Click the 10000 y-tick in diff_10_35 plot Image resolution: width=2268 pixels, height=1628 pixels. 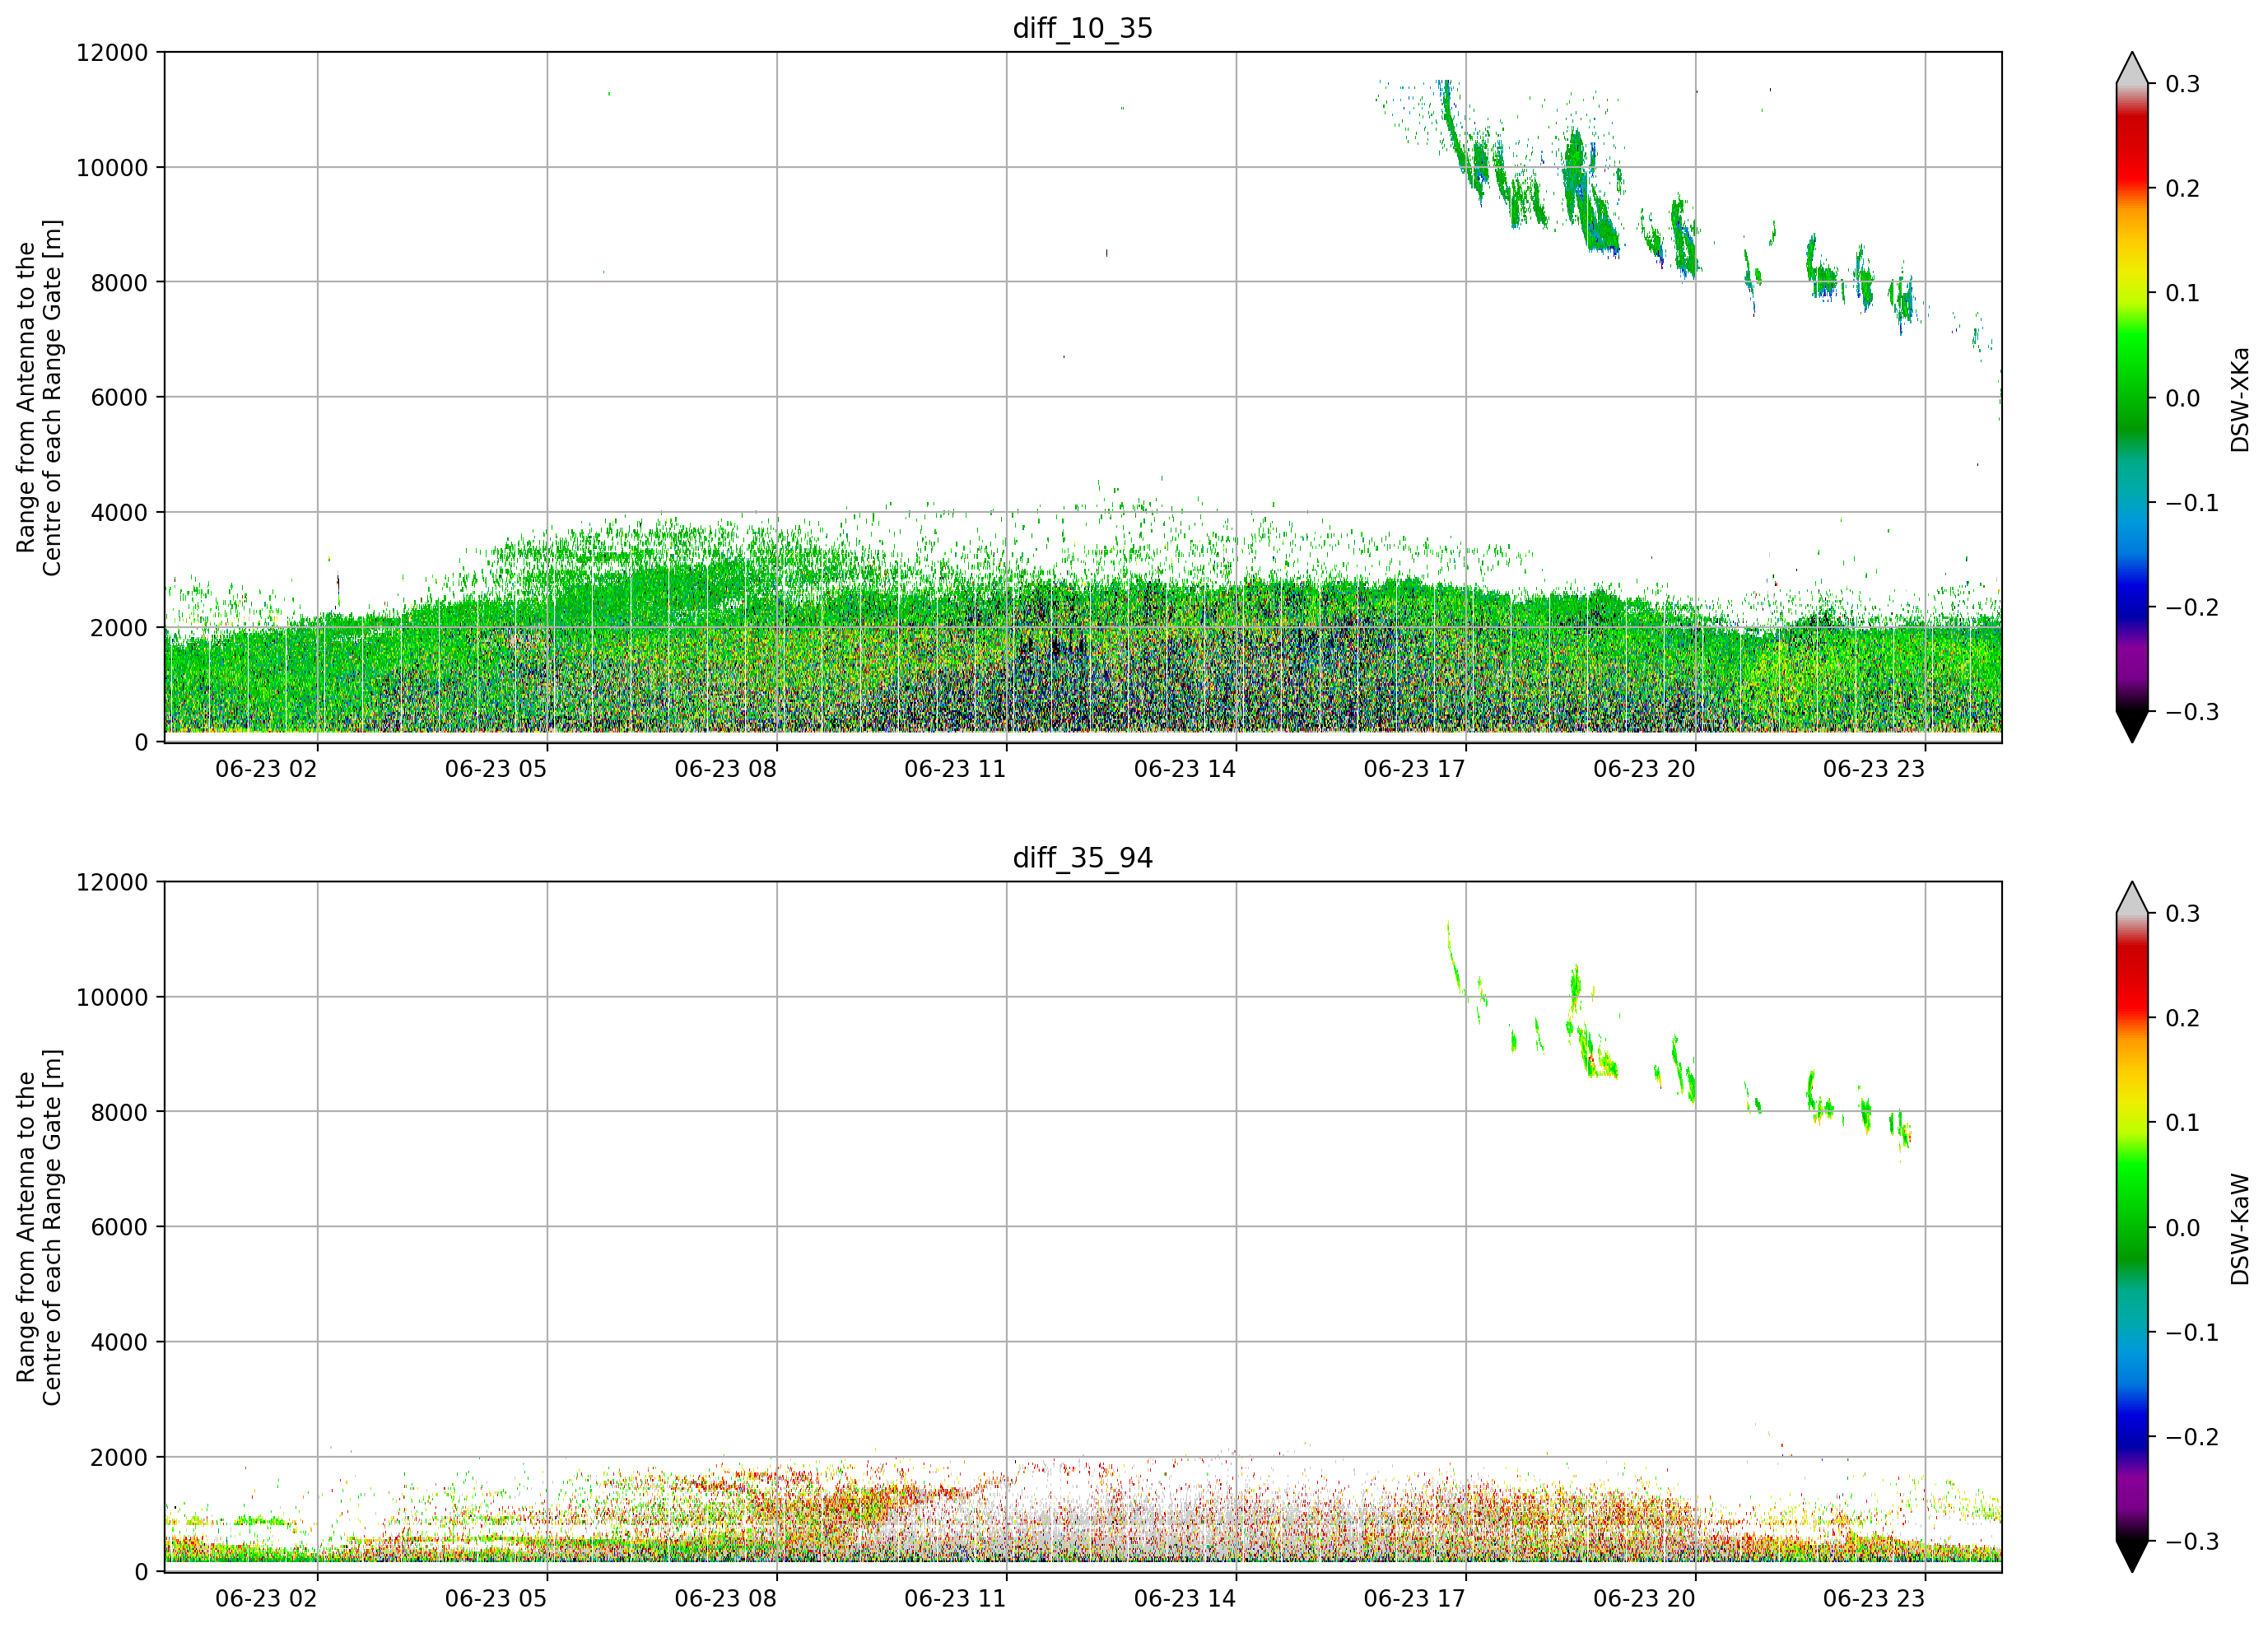(112, 168)
